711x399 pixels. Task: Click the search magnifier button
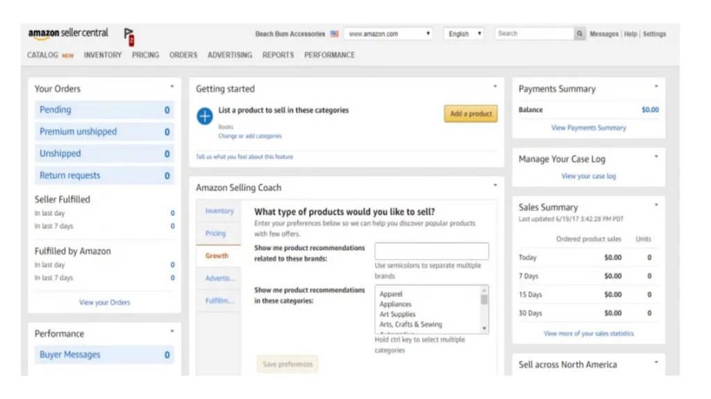point(580,33)
